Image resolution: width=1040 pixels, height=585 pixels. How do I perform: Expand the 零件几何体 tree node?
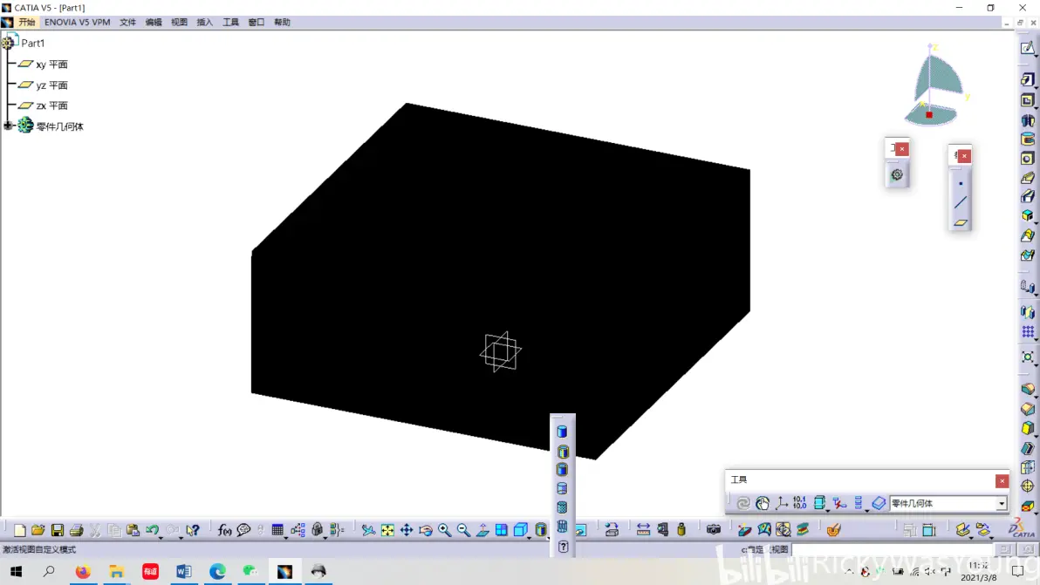(8, 126)
